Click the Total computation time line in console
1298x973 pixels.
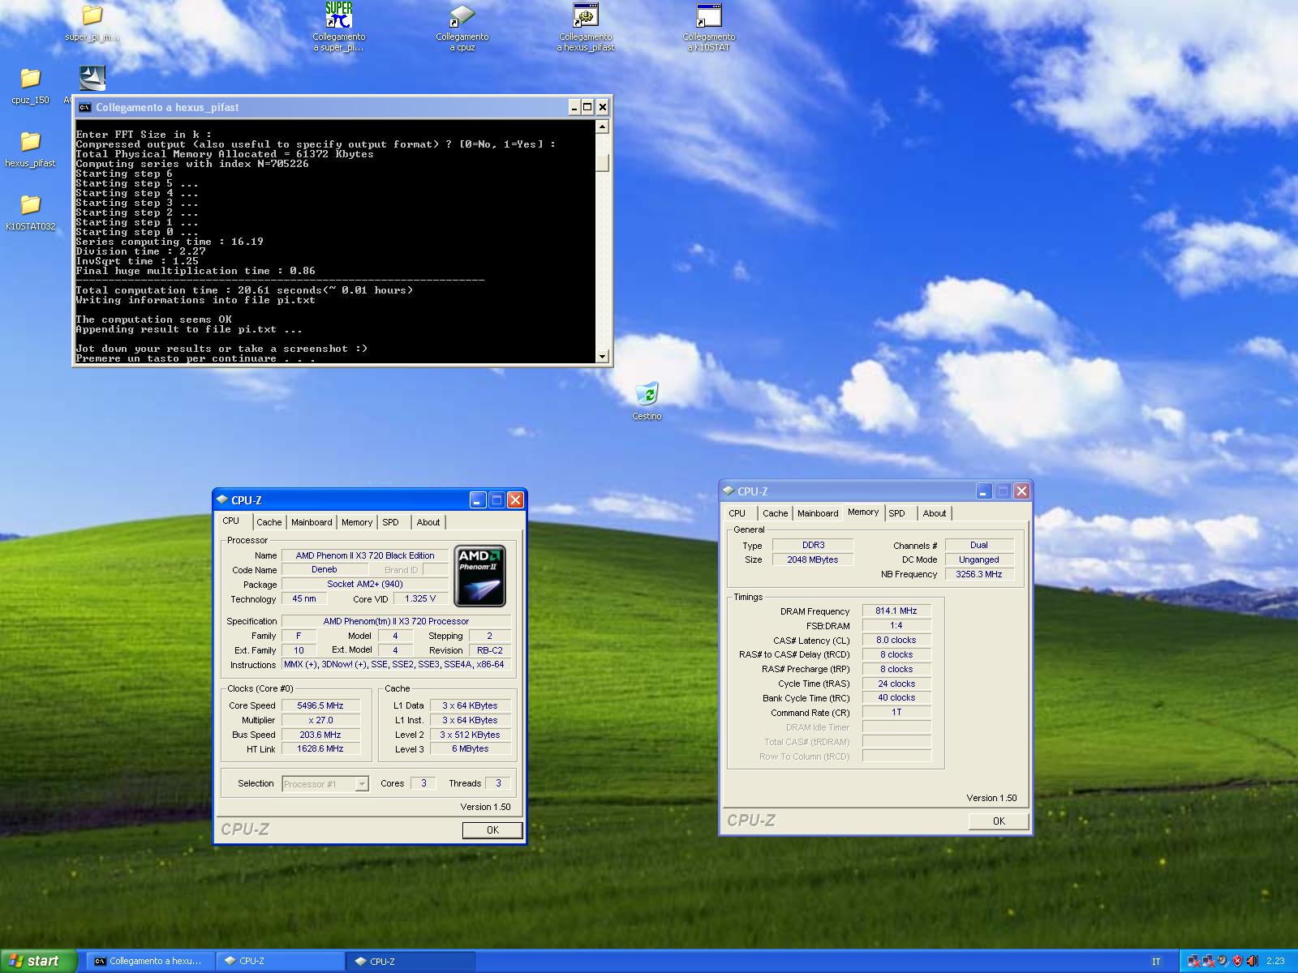tap(244, 290)
